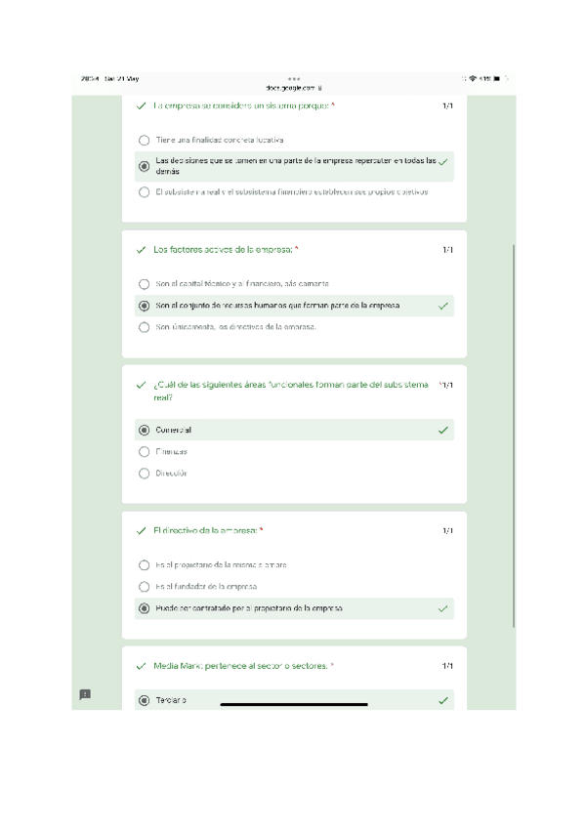Tap the Wi-Fi status icon
This screenshot has width=586, height=828.
tap(473, 78)
